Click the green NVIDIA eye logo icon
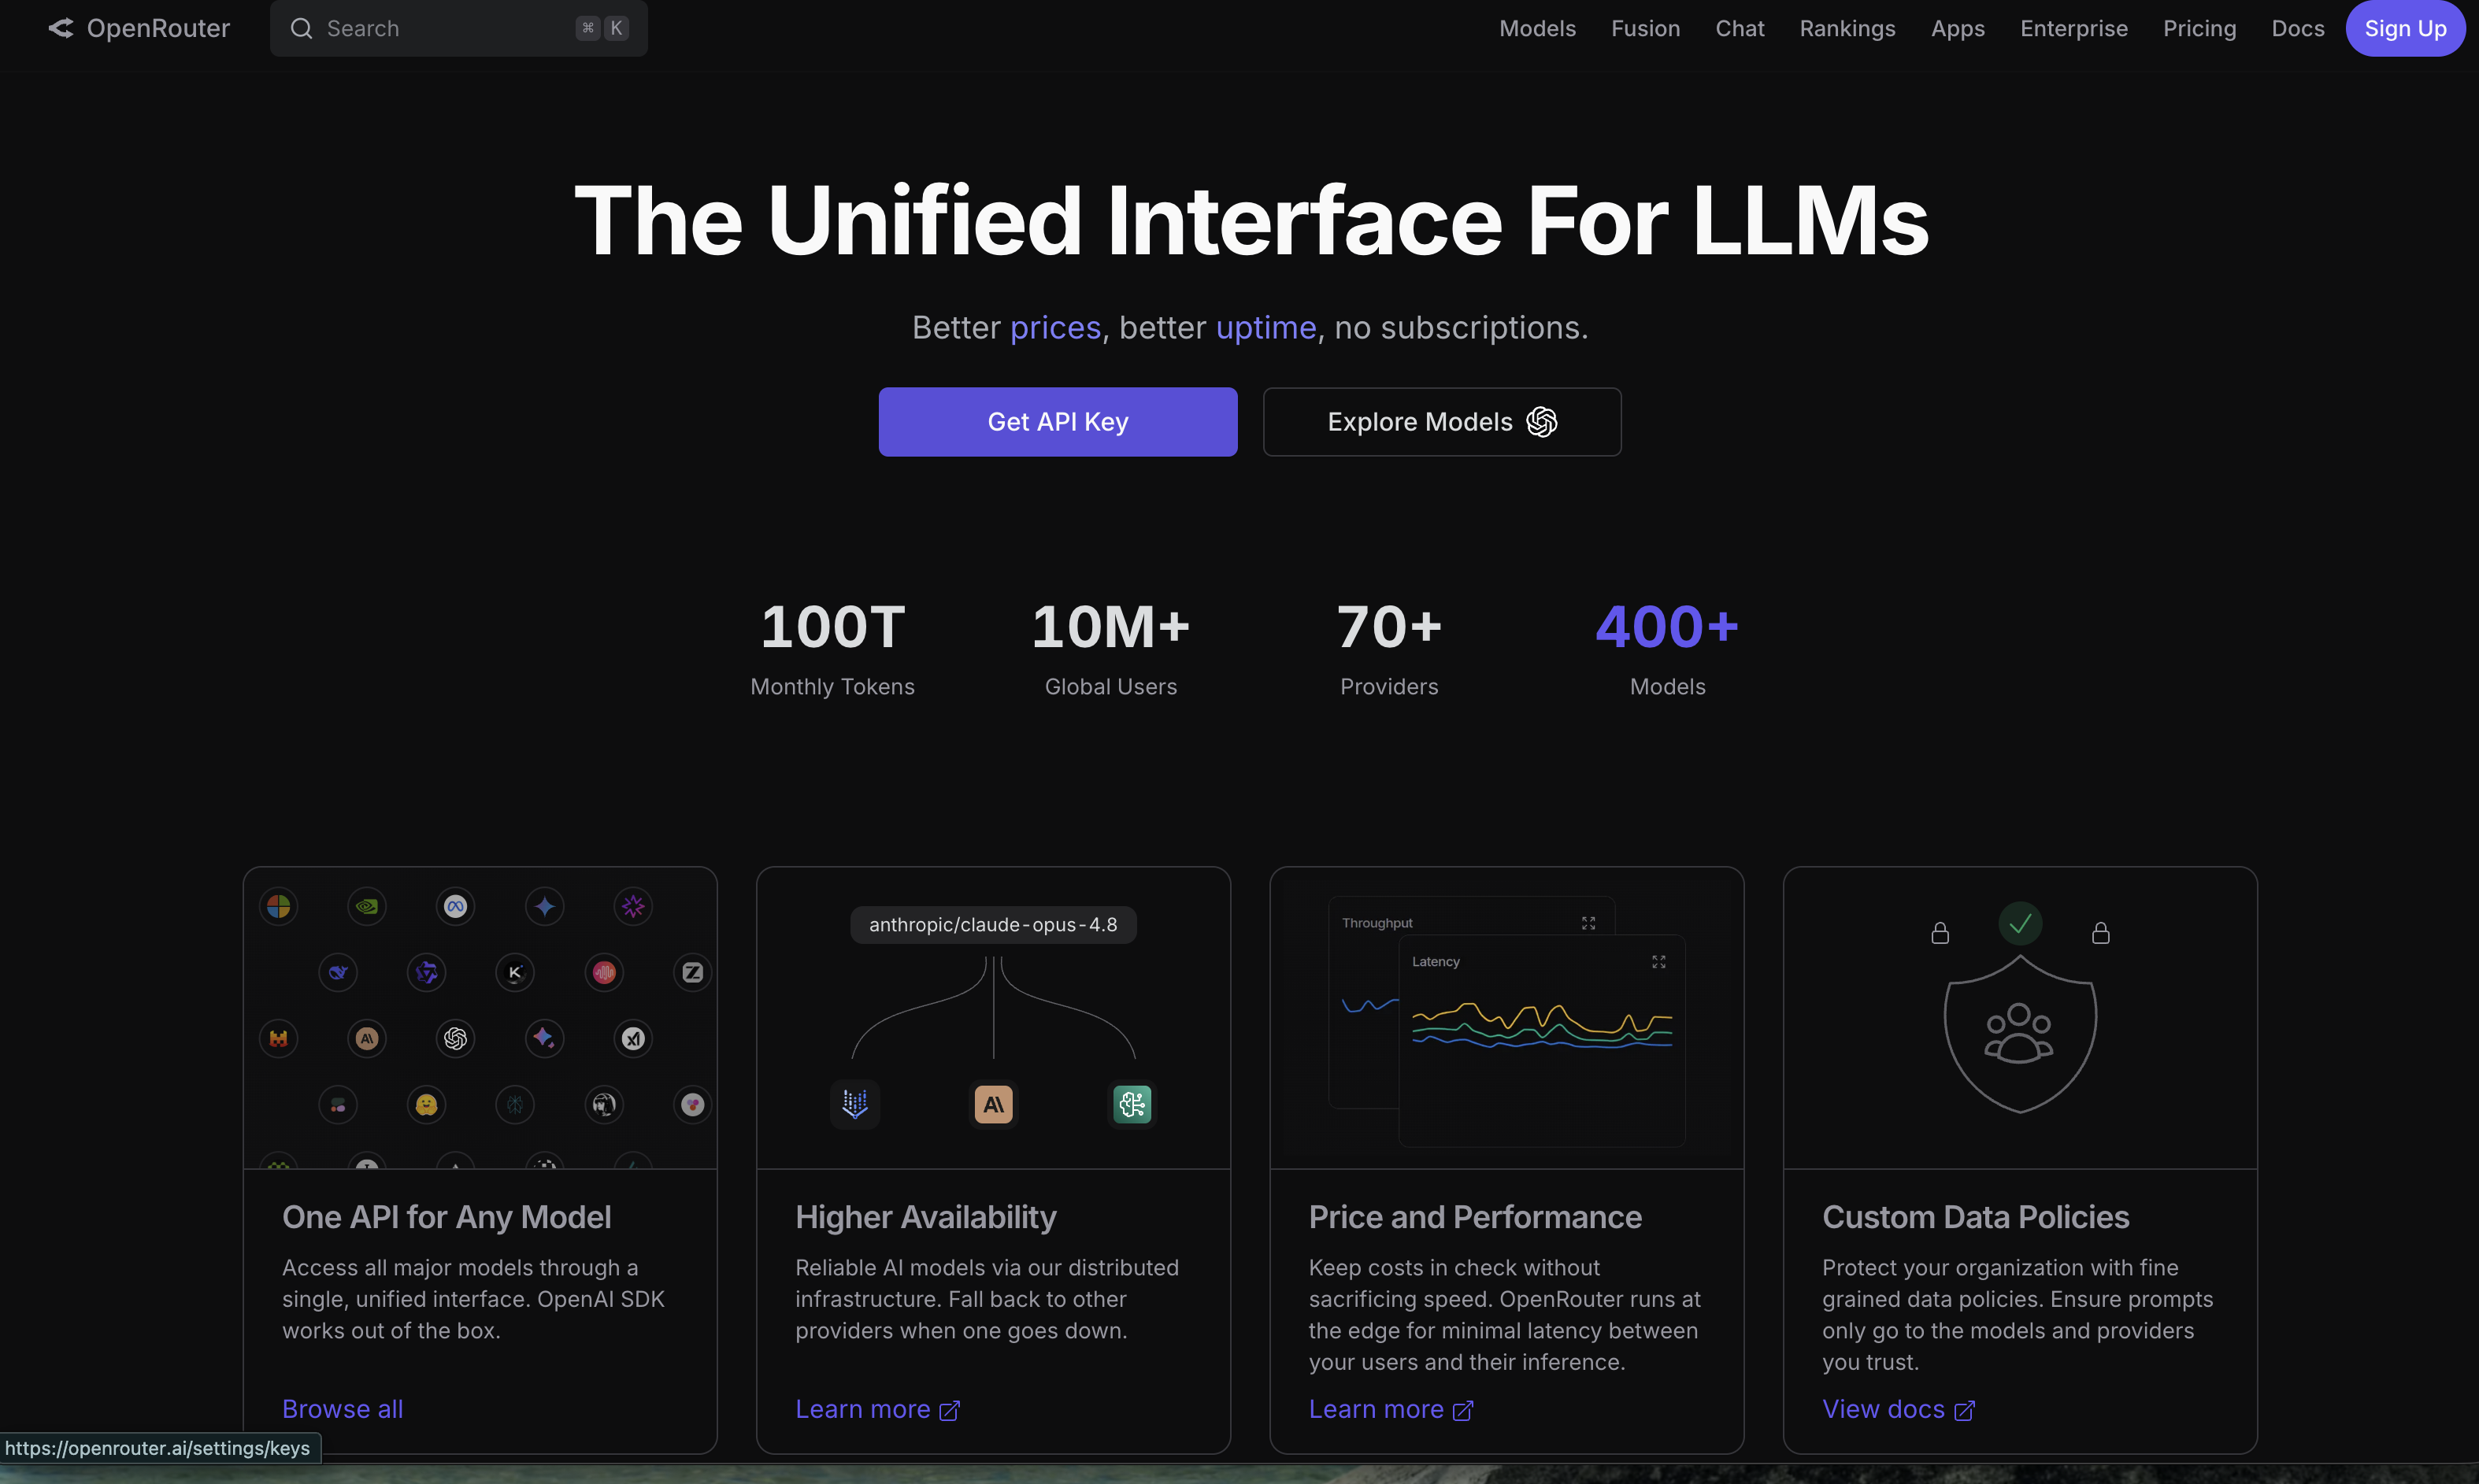The height and width of the screenshot is (1484, 2479). pyautogui.click(x=367, y=906)
